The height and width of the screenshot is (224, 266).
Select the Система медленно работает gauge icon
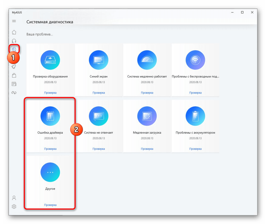(x=147, y=60)
